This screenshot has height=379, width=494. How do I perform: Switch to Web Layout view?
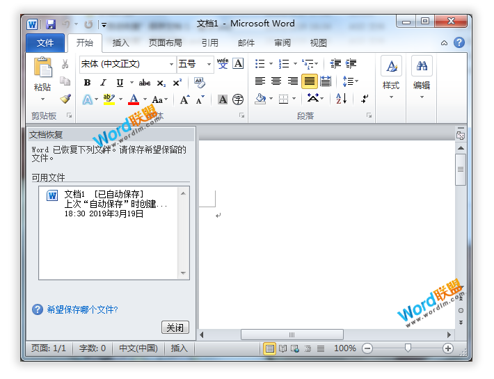295,348
